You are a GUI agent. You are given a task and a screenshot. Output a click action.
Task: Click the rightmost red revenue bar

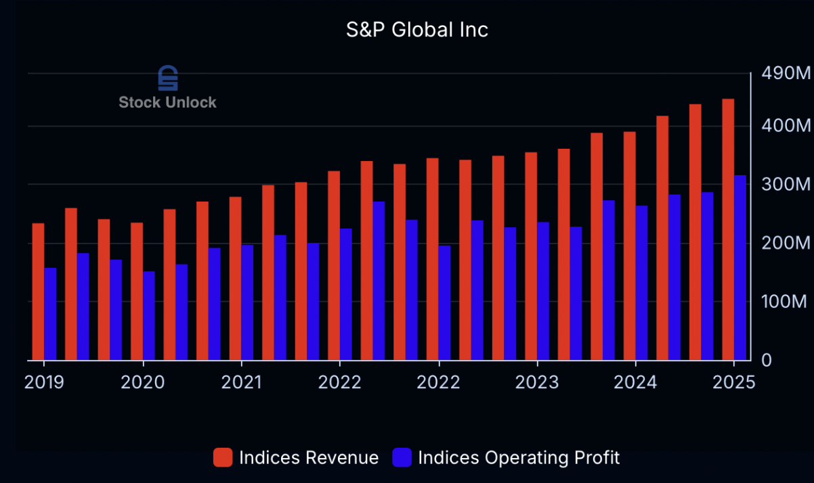728,230
